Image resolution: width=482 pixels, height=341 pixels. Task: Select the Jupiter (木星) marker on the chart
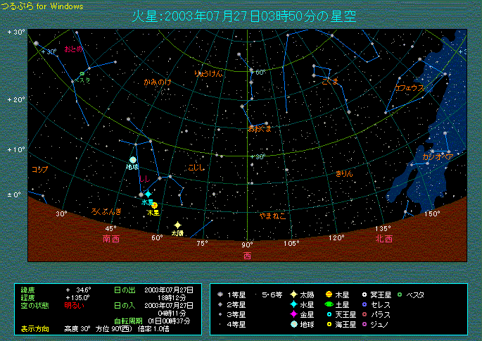pyautogui.click(x=154, y=205)
